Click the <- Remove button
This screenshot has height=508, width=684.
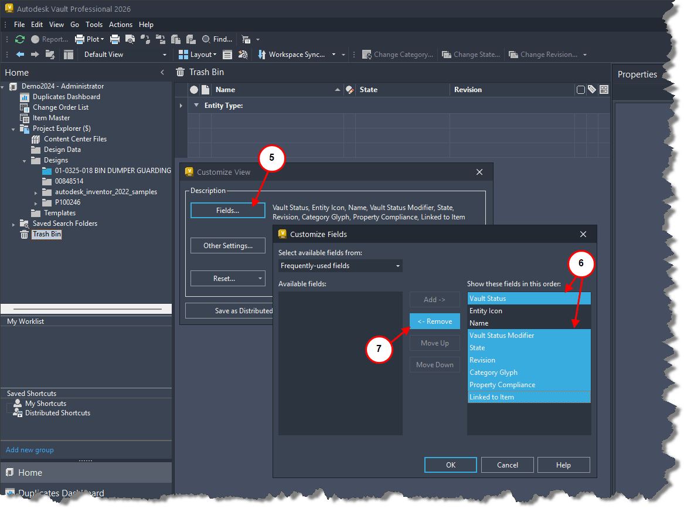435,321
